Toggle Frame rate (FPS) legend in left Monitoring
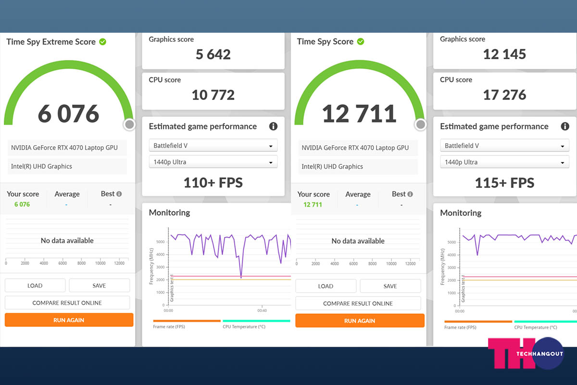577x385 pixels. pyautogui.click(x=187, y=324)
